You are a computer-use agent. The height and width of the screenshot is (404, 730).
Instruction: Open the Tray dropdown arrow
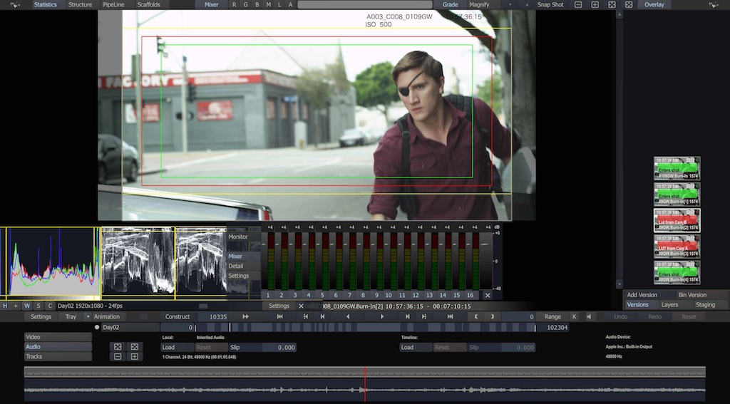88,316
